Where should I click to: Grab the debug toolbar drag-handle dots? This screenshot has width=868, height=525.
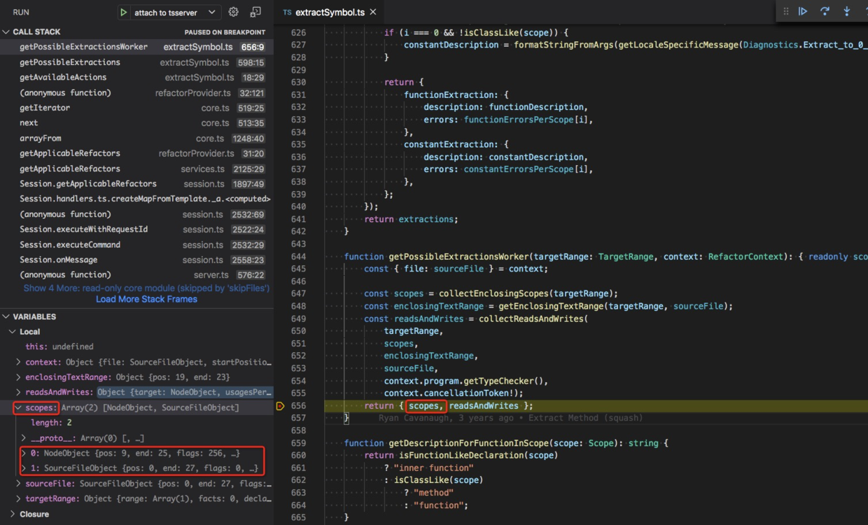click(785, 10)
